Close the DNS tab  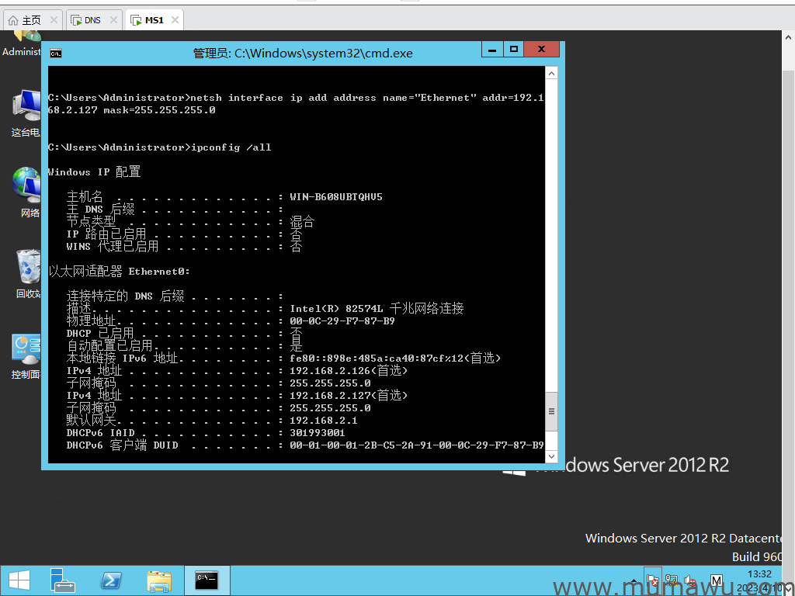(113, 19)
